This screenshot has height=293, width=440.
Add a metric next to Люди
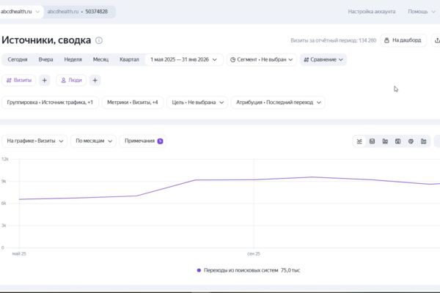pos(95,81)
